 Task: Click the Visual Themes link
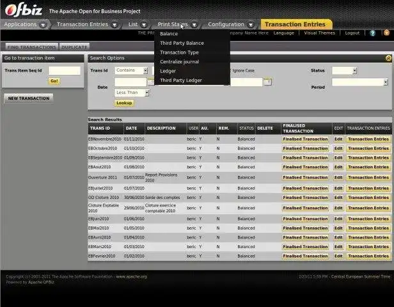click(x=320, y=33)
